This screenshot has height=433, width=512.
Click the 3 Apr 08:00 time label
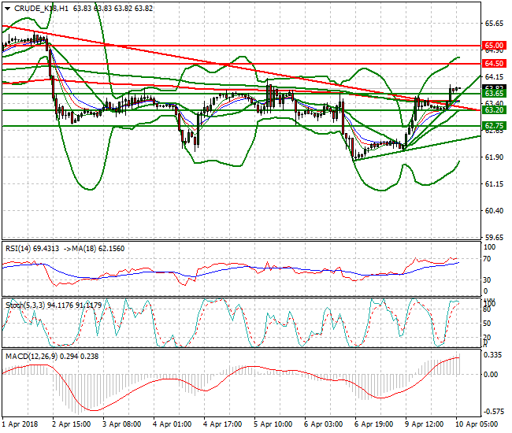[122, 424]
